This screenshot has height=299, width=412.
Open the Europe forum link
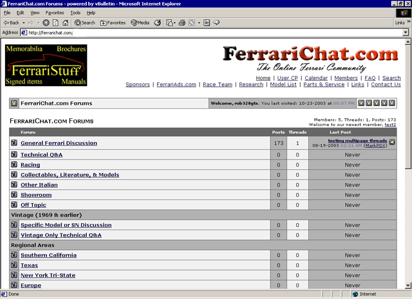pos(31,285)
